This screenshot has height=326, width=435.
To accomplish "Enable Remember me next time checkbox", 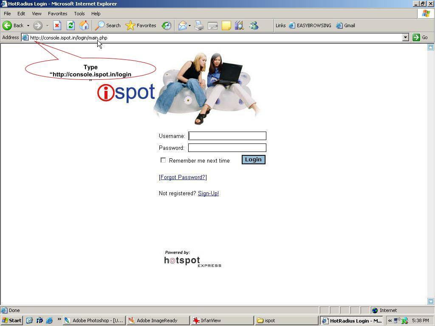I will (x=163, y=160).
